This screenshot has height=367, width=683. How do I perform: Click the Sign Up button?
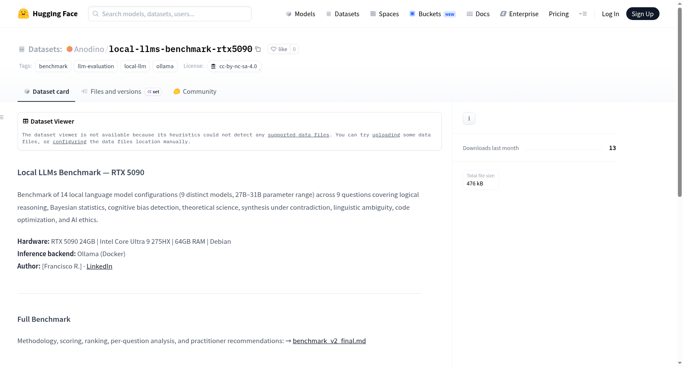642,14
